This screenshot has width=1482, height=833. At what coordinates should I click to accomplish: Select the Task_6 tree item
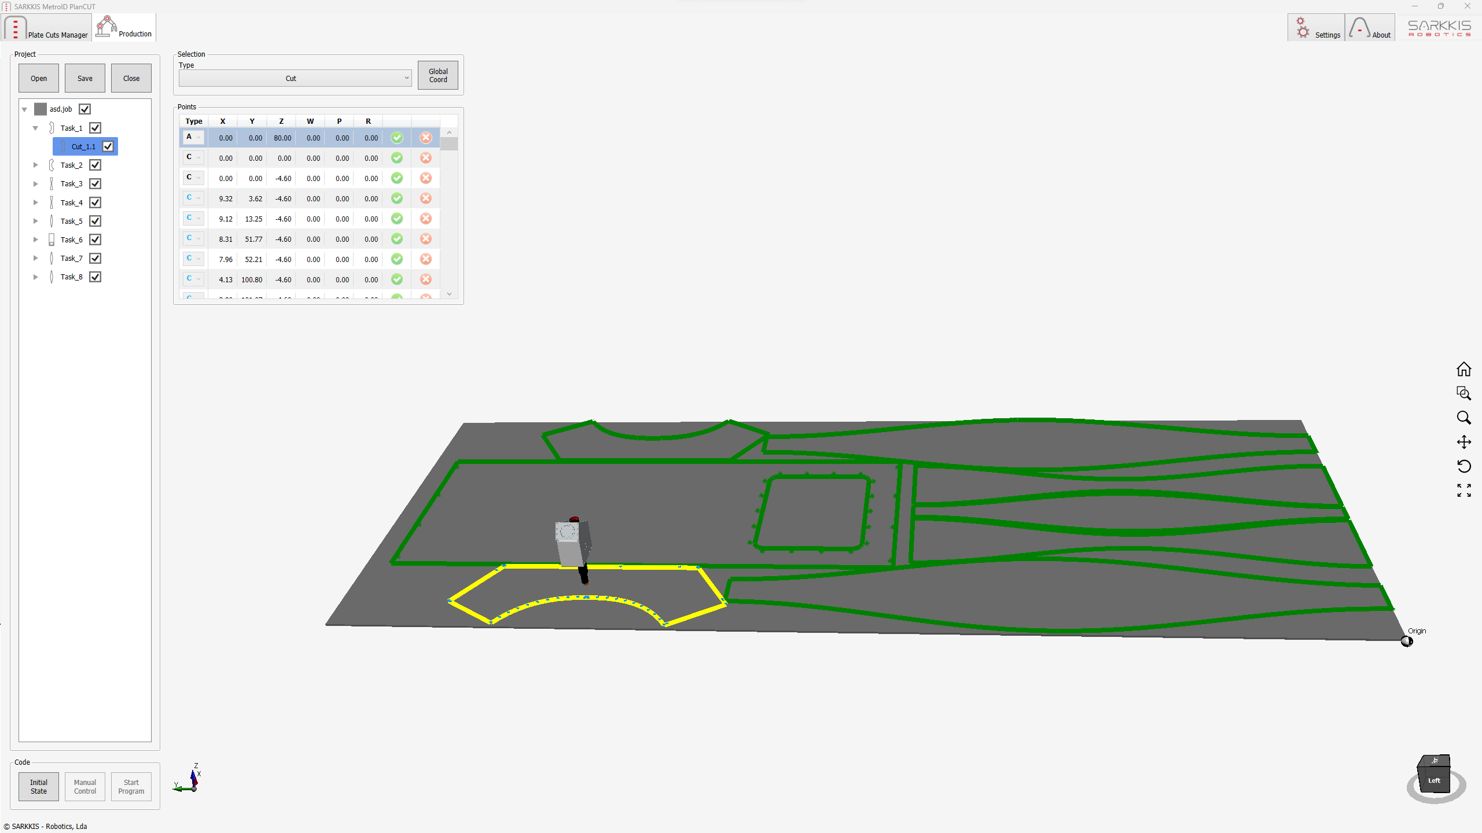[71, 239]
